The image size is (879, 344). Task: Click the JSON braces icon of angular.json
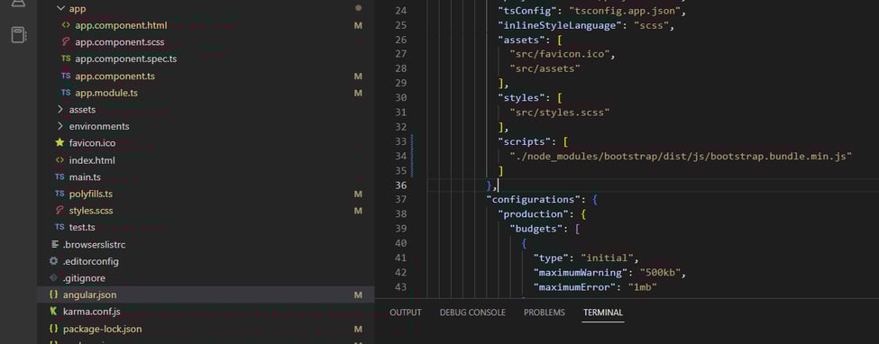(54, 294)
